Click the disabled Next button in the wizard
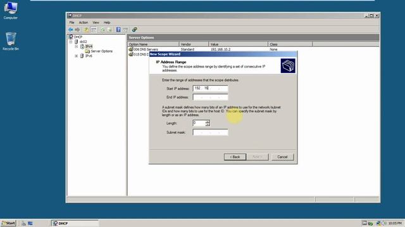Image resolution: width=405 pixels, height=227 pixels. coord(258,157)
